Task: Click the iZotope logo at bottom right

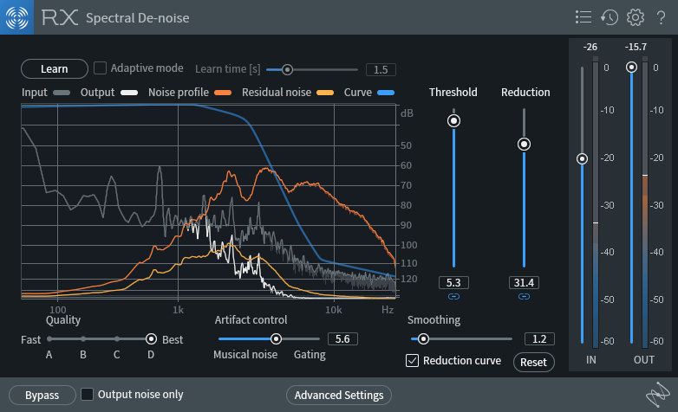Action: pos(658,394)
